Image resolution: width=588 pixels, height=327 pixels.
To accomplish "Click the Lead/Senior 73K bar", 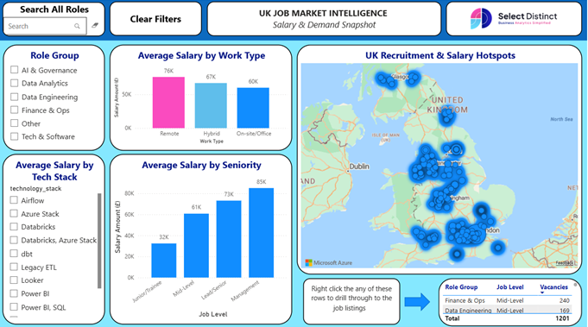I will coord(229,239).
